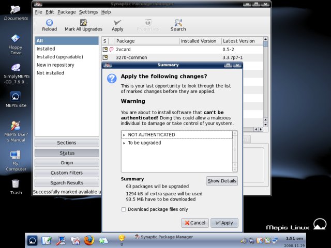Viewport: 331px width, 248px height.
Task: Open MEPIS site desktop shortcut
Action: click(16, 97)
